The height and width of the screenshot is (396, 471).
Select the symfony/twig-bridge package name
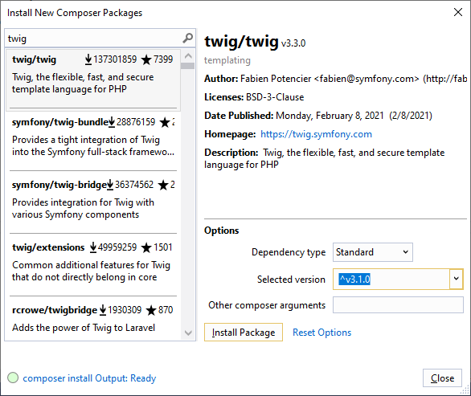tap(59, 185)
